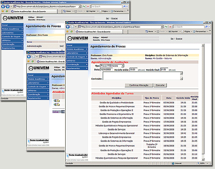
Task: Click the Home icon in front window toolbar
Action: coord(147,31)
